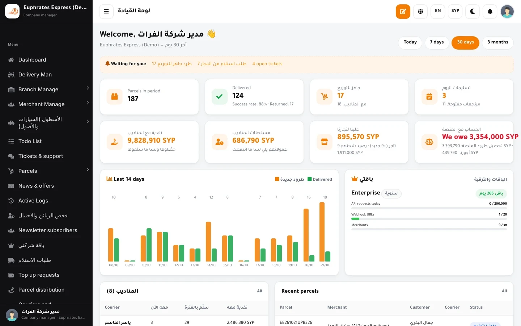Click the Newsletter subscribers people icon
The image size is (521, 326).
click(11, 230)
